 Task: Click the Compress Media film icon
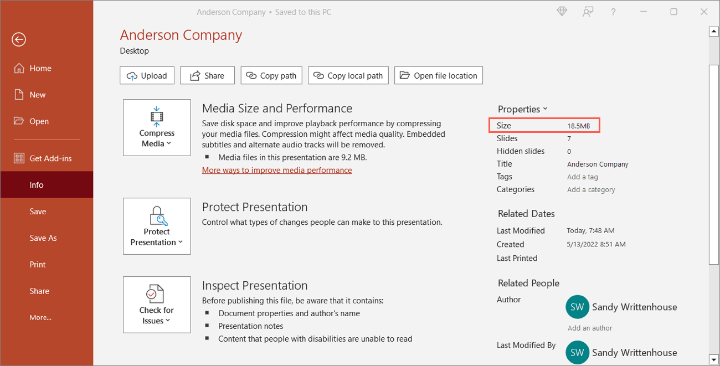157,116
